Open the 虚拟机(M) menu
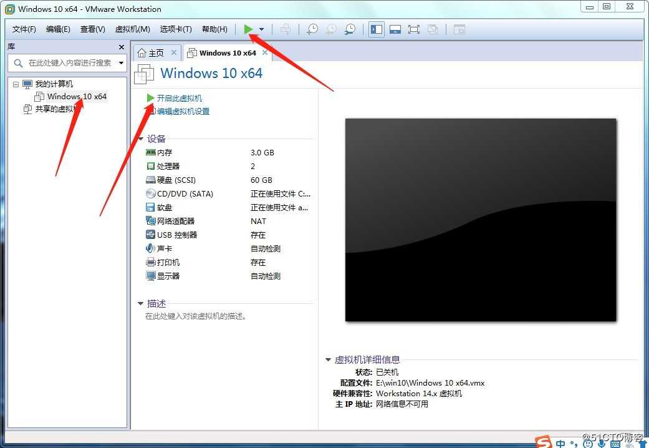The width and height of the screenshot is (649, 448). [132, 29]
